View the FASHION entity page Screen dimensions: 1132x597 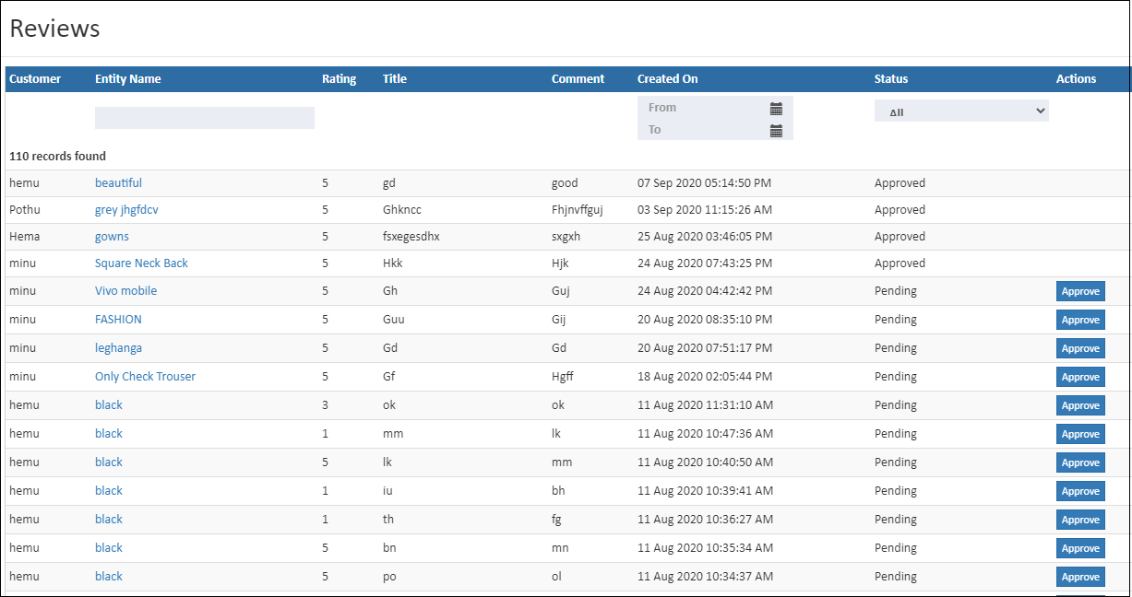(118, 319)
